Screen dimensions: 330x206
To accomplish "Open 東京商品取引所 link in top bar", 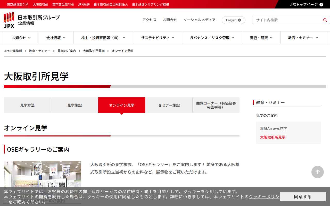I will (63, 5).
